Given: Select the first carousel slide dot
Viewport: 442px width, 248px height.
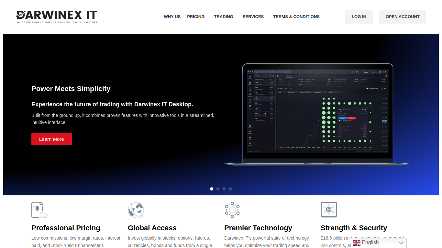Looking at the screenshot, I should (x=212, y=189).
